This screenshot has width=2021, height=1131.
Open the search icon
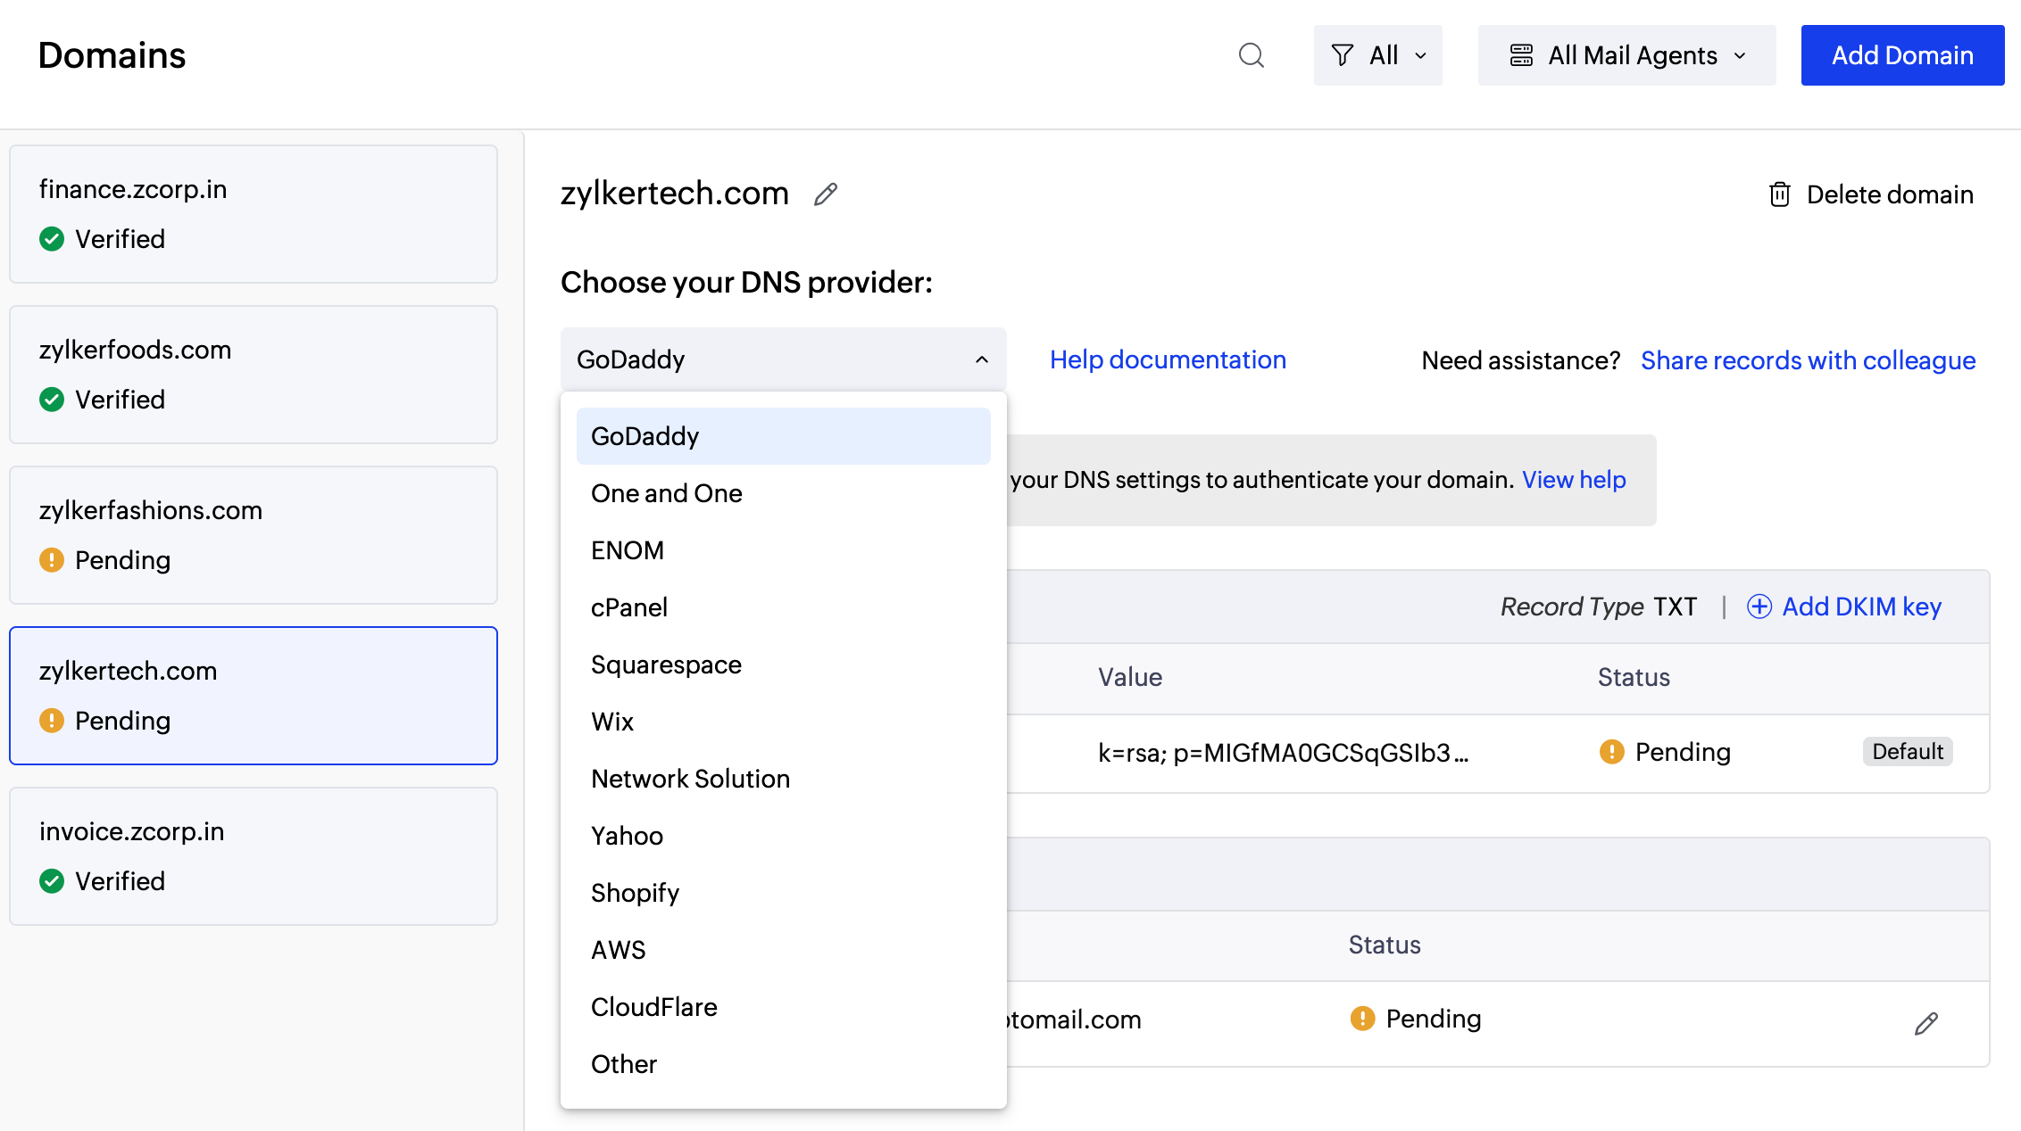point(1251,54)
